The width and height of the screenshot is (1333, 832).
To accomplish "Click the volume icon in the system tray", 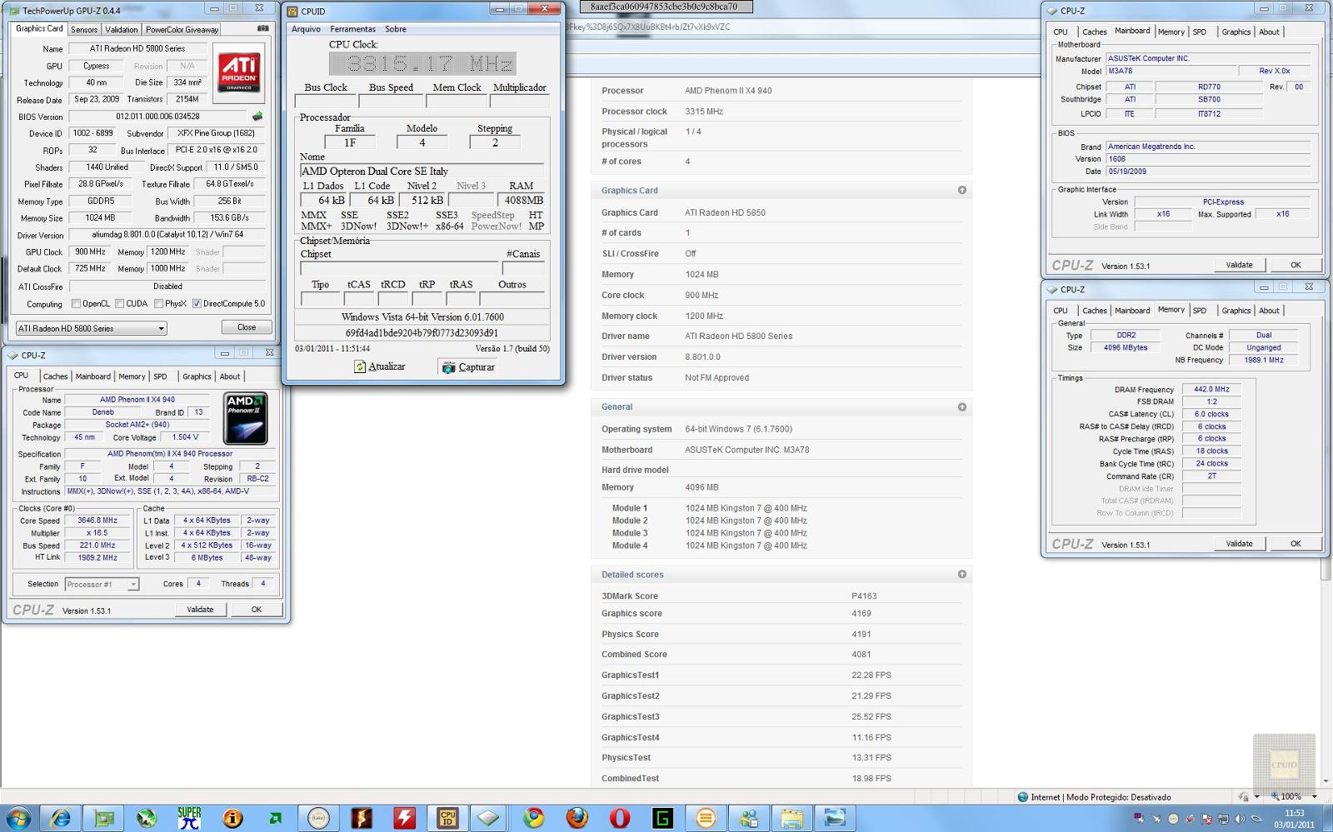I will tap(1240, 819).
